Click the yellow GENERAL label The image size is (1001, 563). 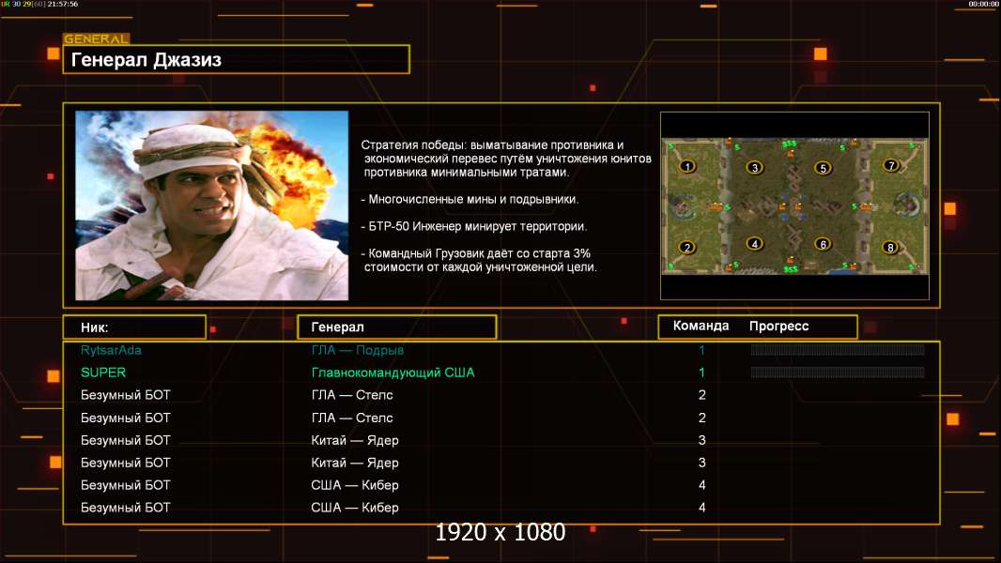(x=97, y=38)
